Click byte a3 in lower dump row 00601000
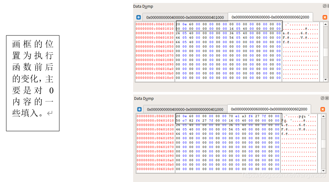Viewport: 329px width, 182px height. coord(244,116)
